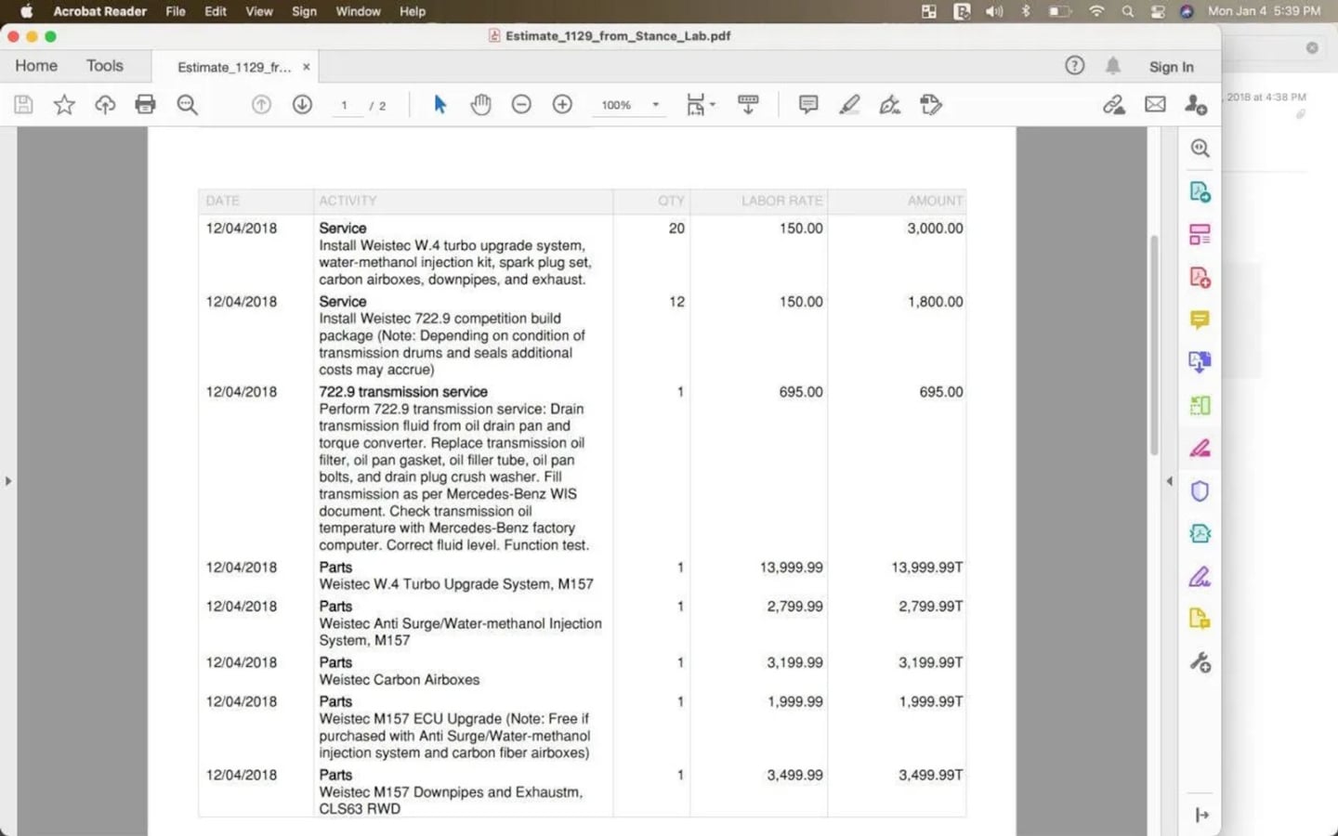
Task: Click the Print file icon
Action: (x=145, y=105)
